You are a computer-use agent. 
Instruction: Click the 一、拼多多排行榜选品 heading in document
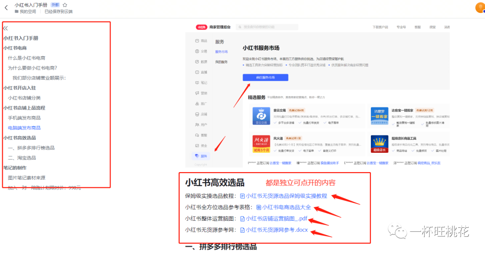221,247
